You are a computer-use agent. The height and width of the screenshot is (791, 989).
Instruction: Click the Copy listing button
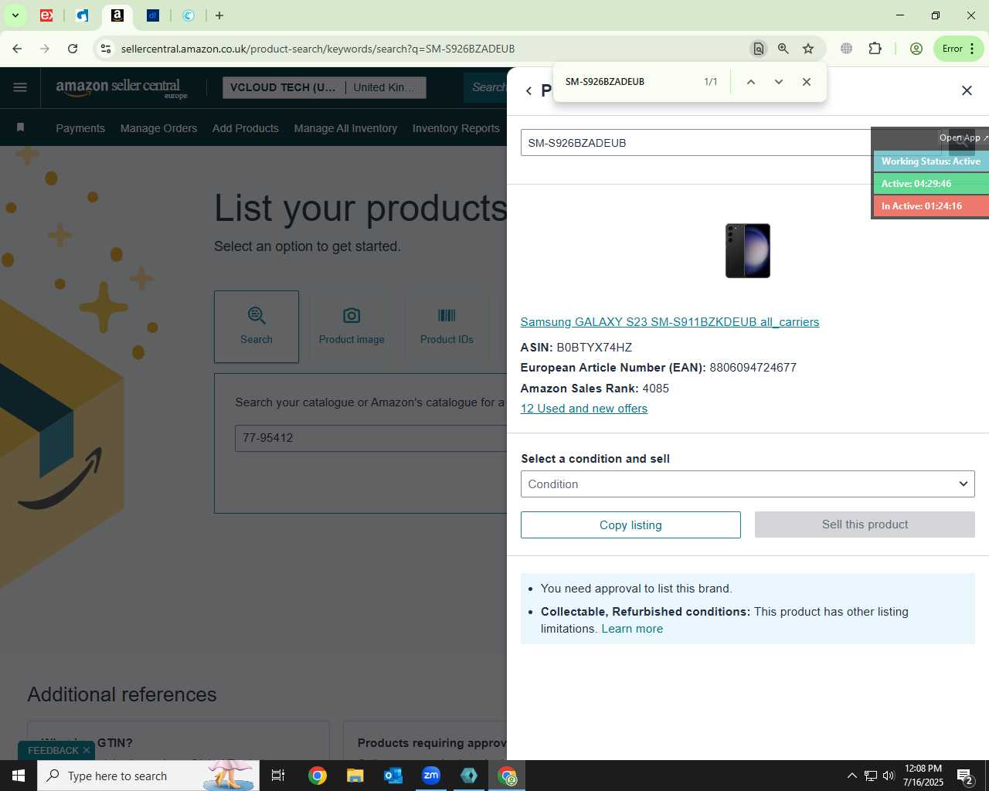click(x=630, y=525)
